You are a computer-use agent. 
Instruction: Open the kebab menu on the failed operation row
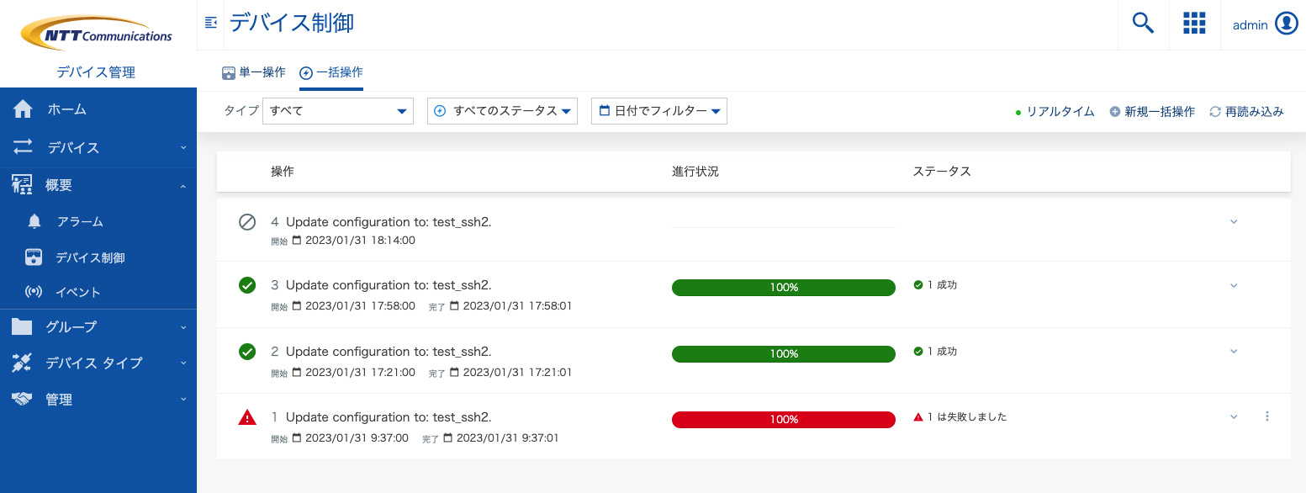click(1266, 416)
